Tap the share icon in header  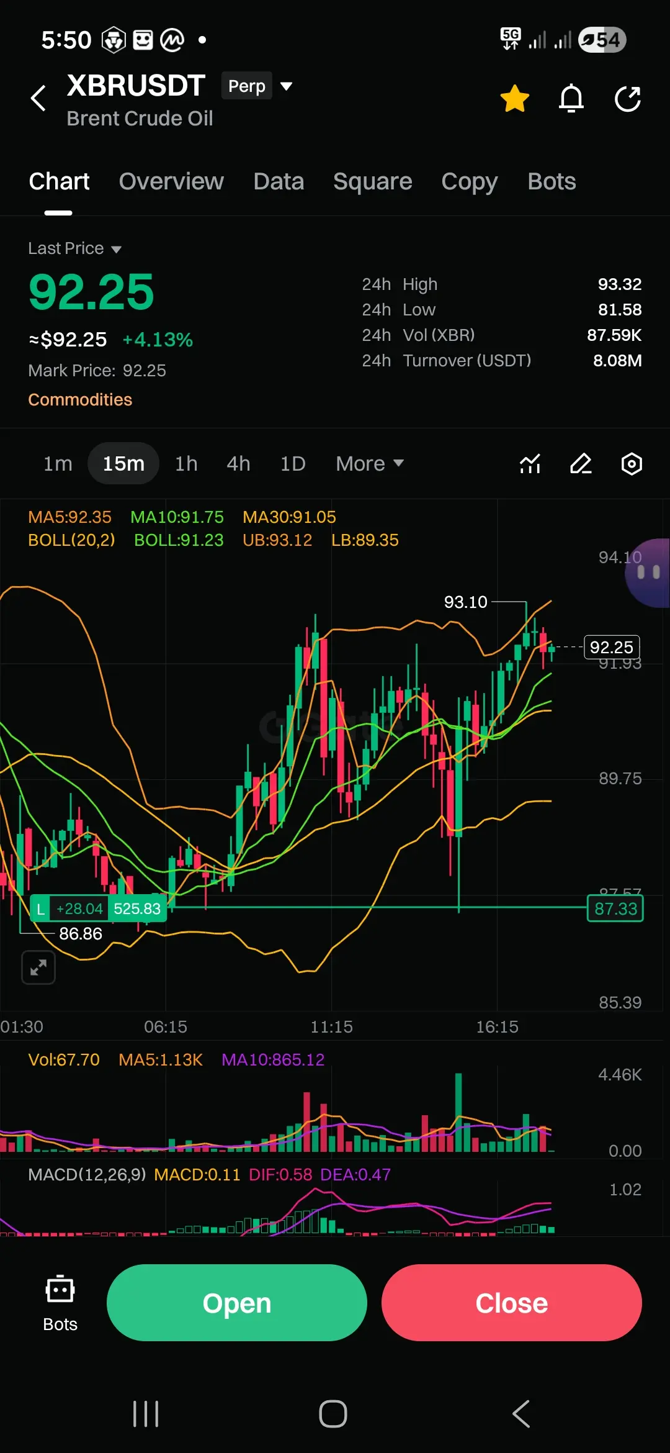[x=627, y=99]
